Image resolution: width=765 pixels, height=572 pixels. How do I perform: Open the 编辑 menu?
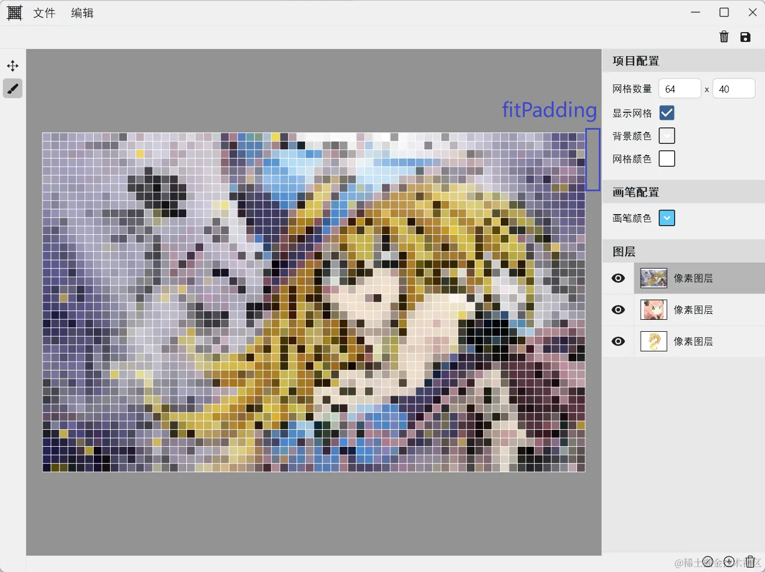82,13
